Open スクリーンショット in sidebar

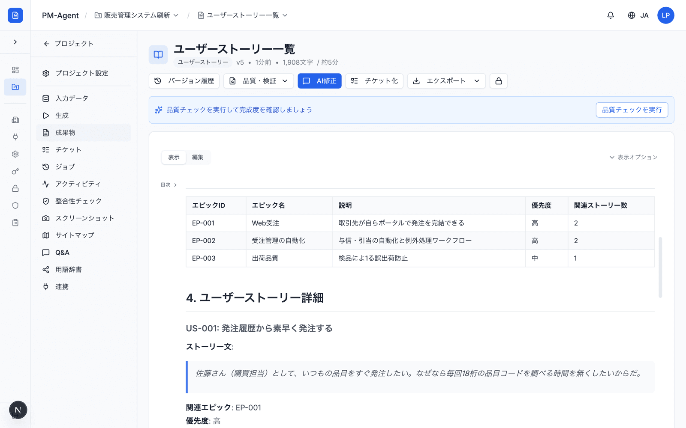84,218
